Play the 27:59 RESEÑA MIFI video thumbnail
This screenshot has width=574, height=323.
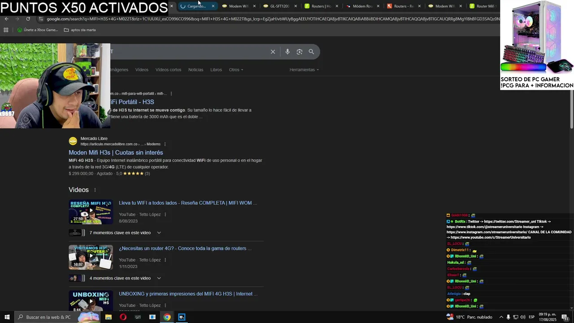(x=91, y=212)
